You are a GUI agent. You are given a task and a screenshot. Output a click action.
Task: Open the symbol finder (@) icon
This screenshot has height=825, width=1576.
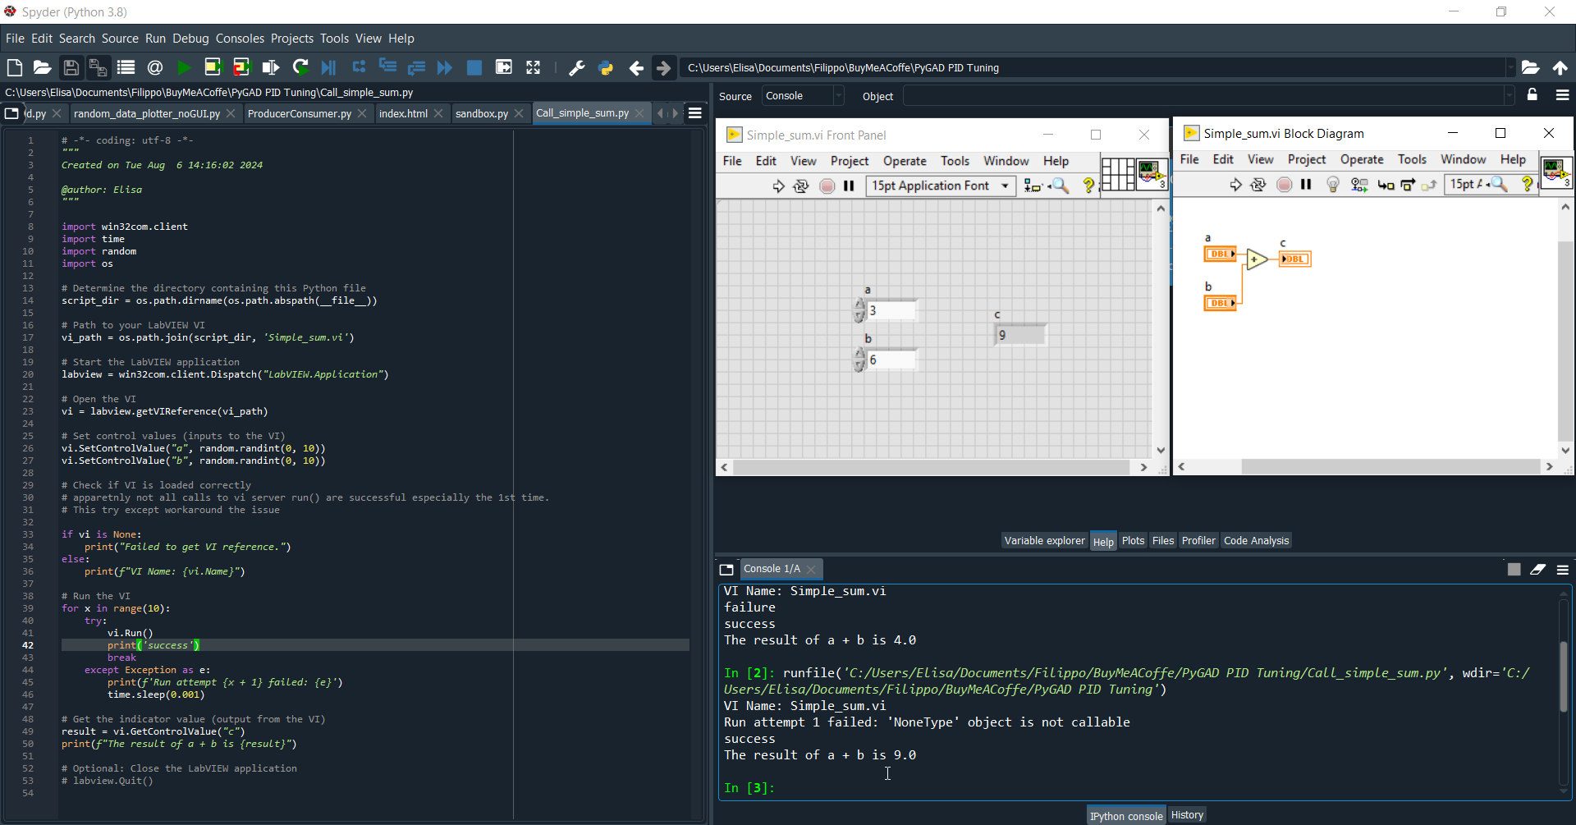155,67
